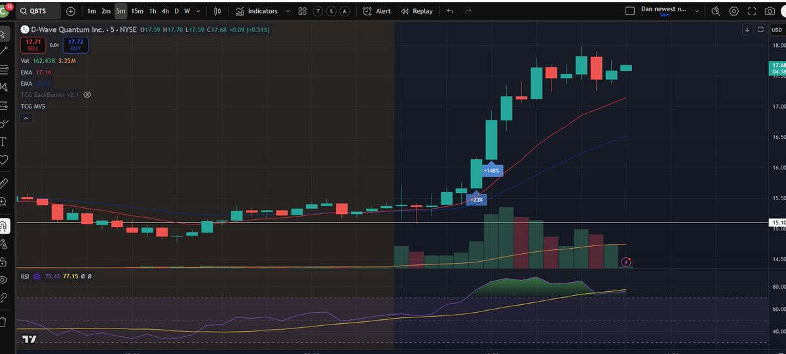Select the 5m timeframe
The height and width of the screenshot is (354, 786).
(x=121, y=11)
